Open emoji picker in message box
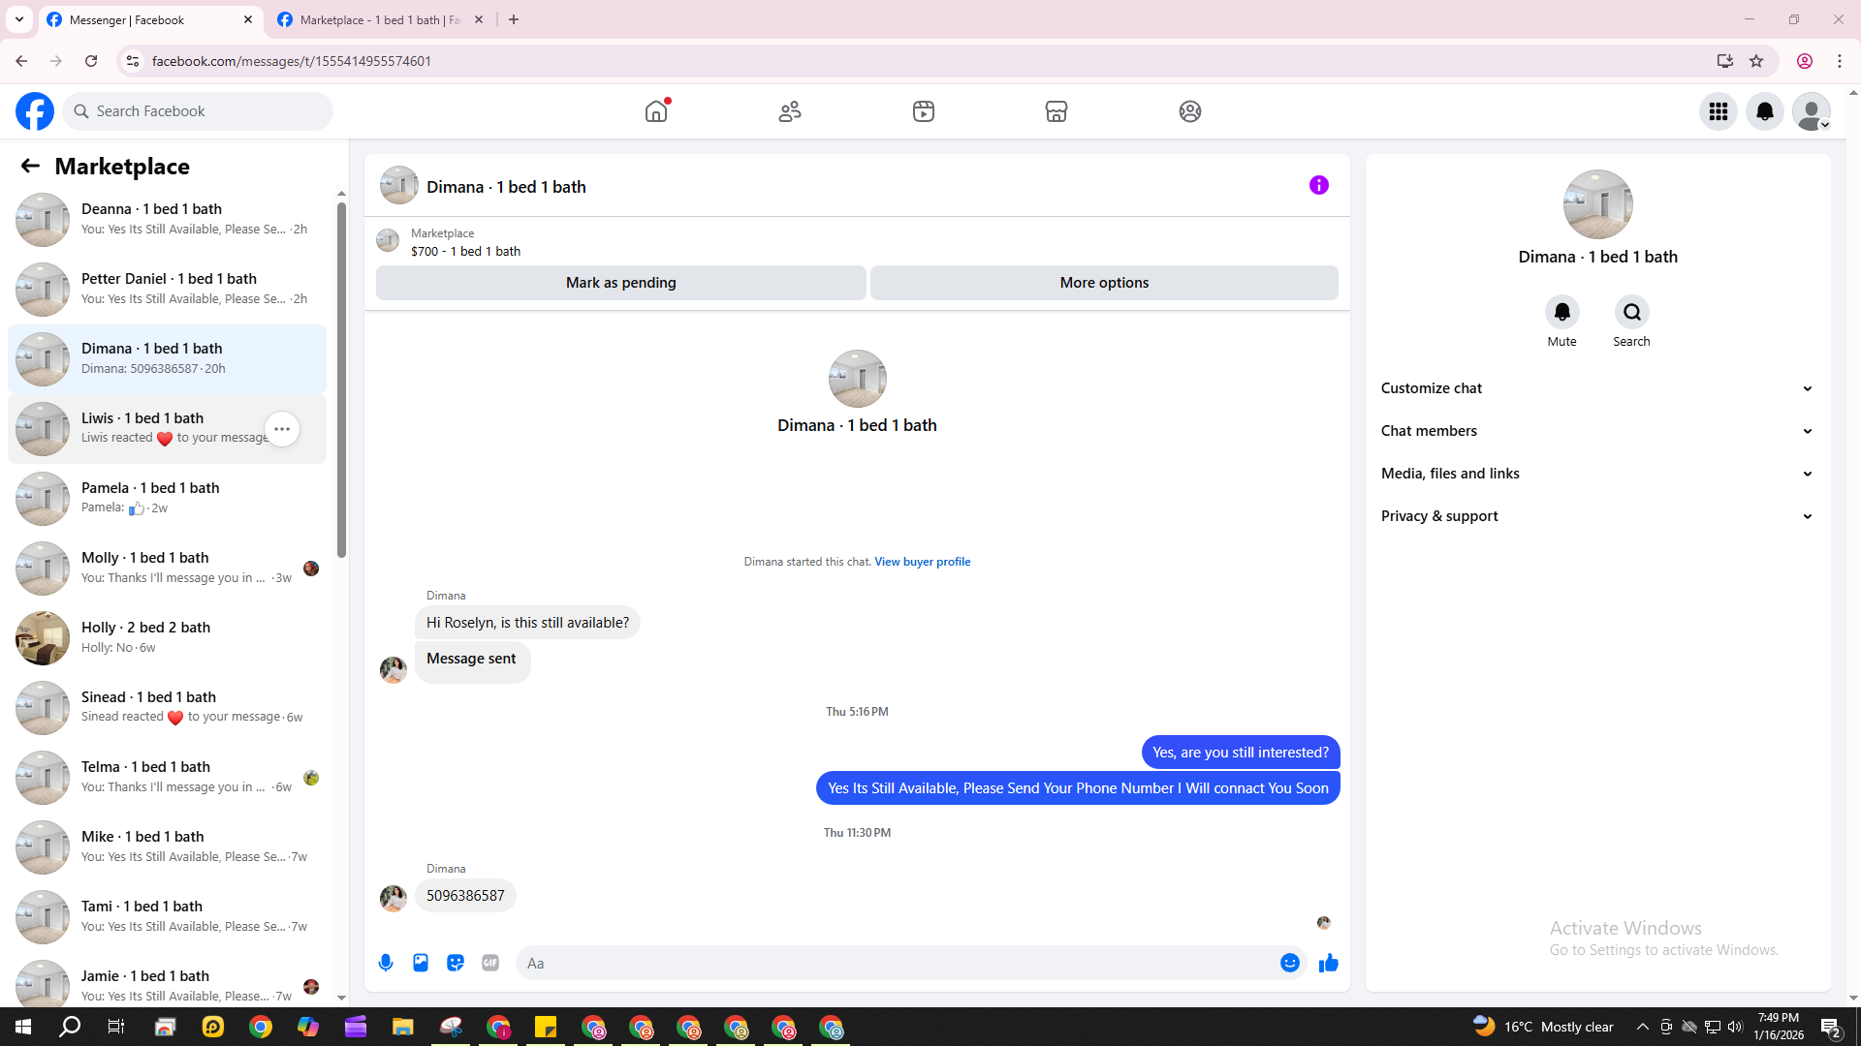Screen dimensions: 1861x1046 click(1289, 963)
